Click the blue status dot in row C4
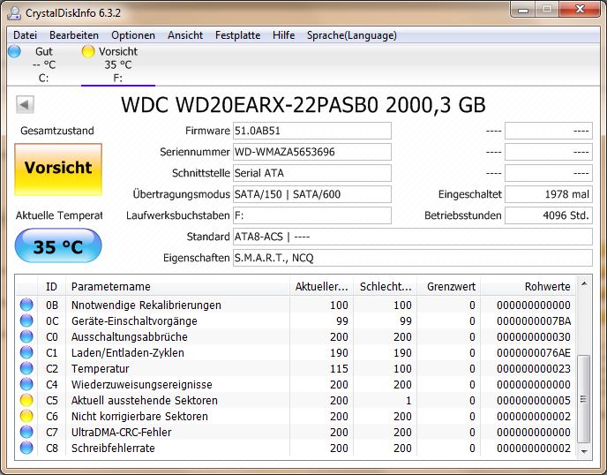This screenshot has height=475, width=607. [x=26, y=384]
